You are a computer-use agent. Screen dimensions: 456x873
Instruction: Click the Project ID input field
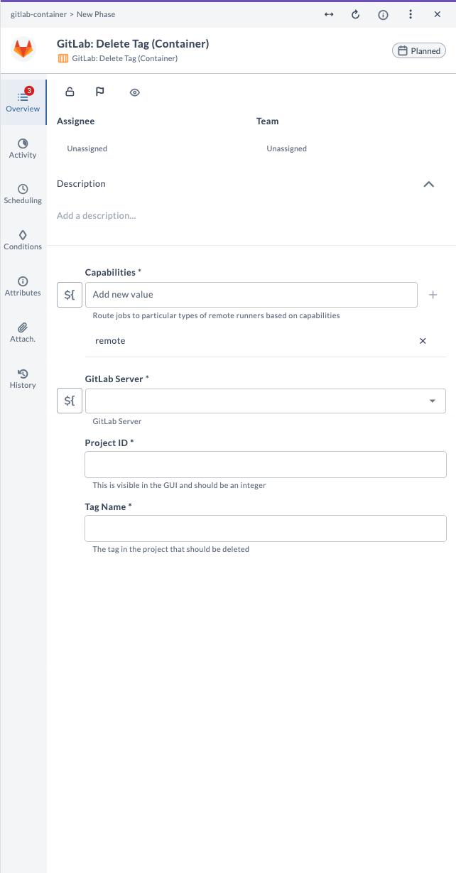click(x=266, y=465)
